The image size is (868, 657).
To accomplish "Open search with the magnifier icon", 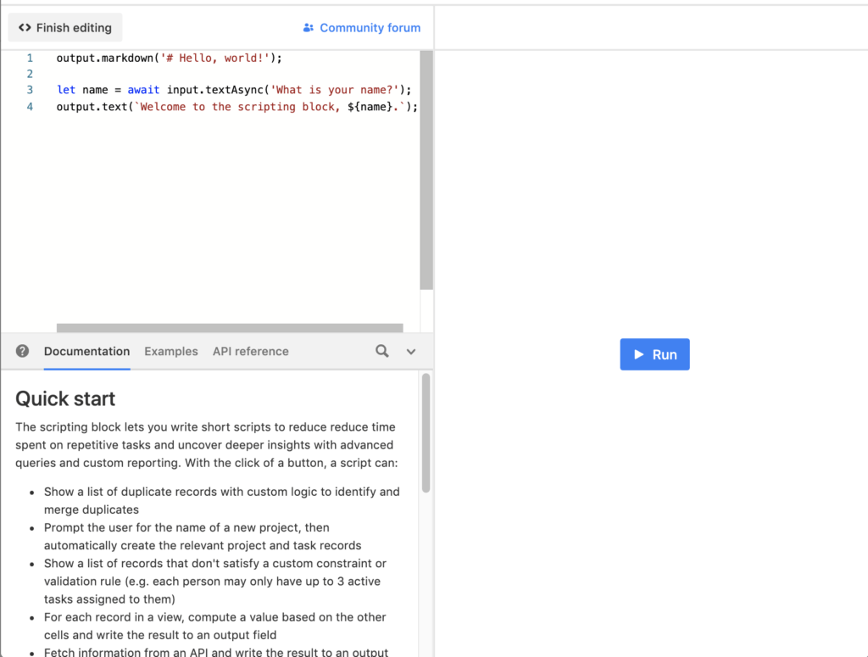I will (x=382, y=351).
